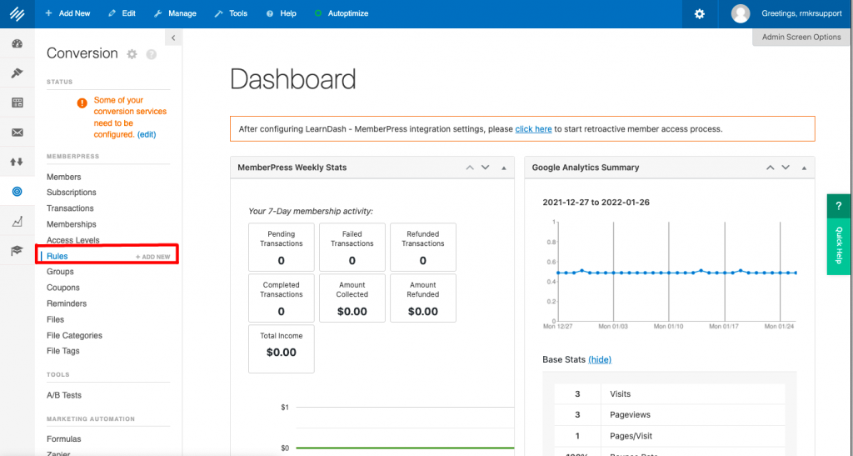Open the line chart analytics sidebar icon
The image size is (853, 456).
17,222
